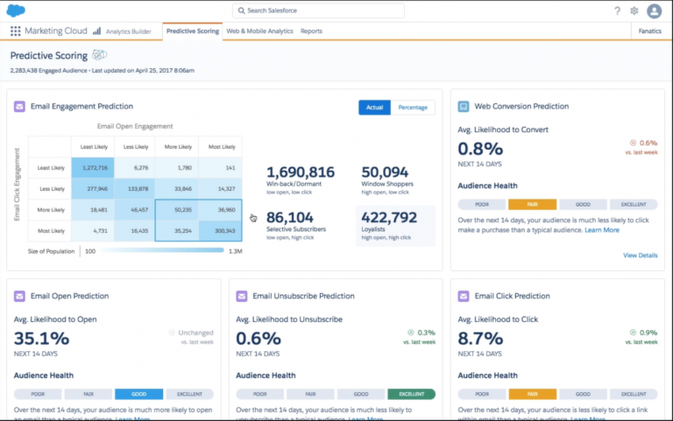Switch to Web & Mobile Analytics tab

[x=259, y=32]
